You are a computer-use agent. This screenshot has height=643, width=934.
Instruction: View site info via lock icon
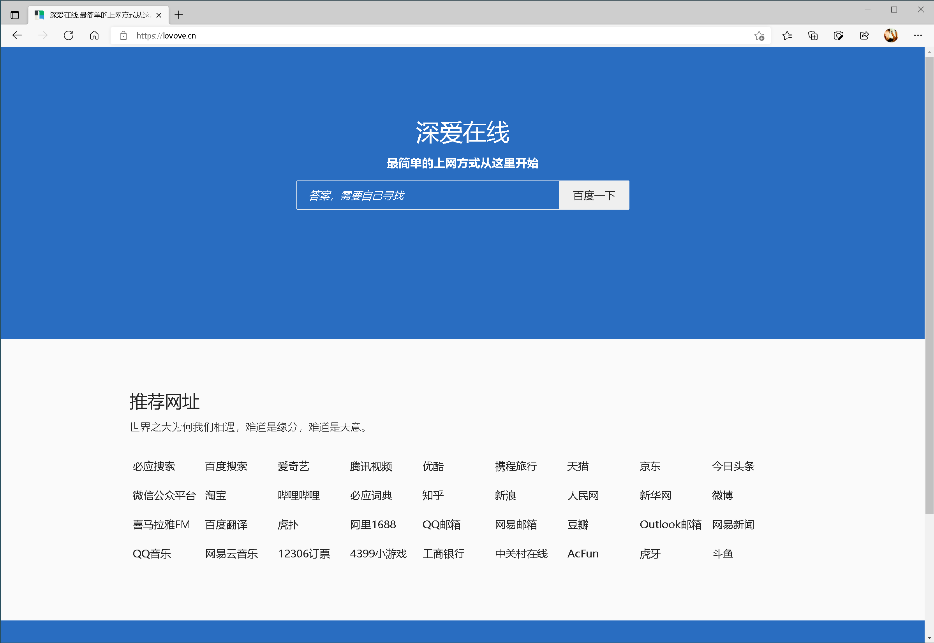123,35
